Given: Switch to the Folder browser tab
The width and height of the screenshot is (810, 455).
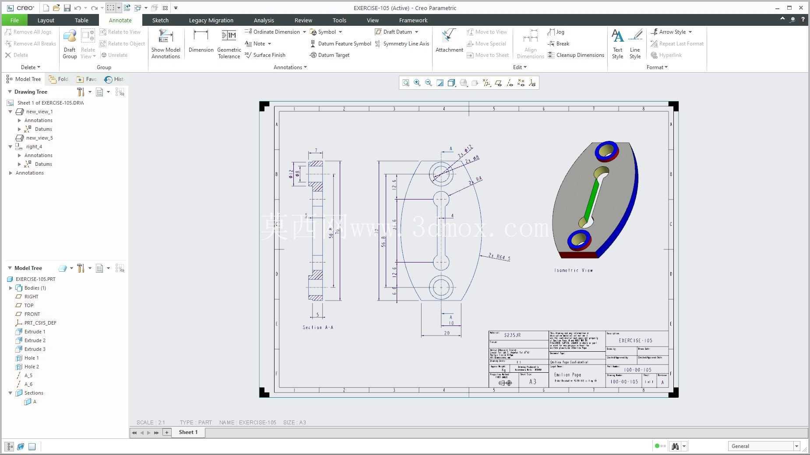Looking at the screenshot, I should point(58,79).
